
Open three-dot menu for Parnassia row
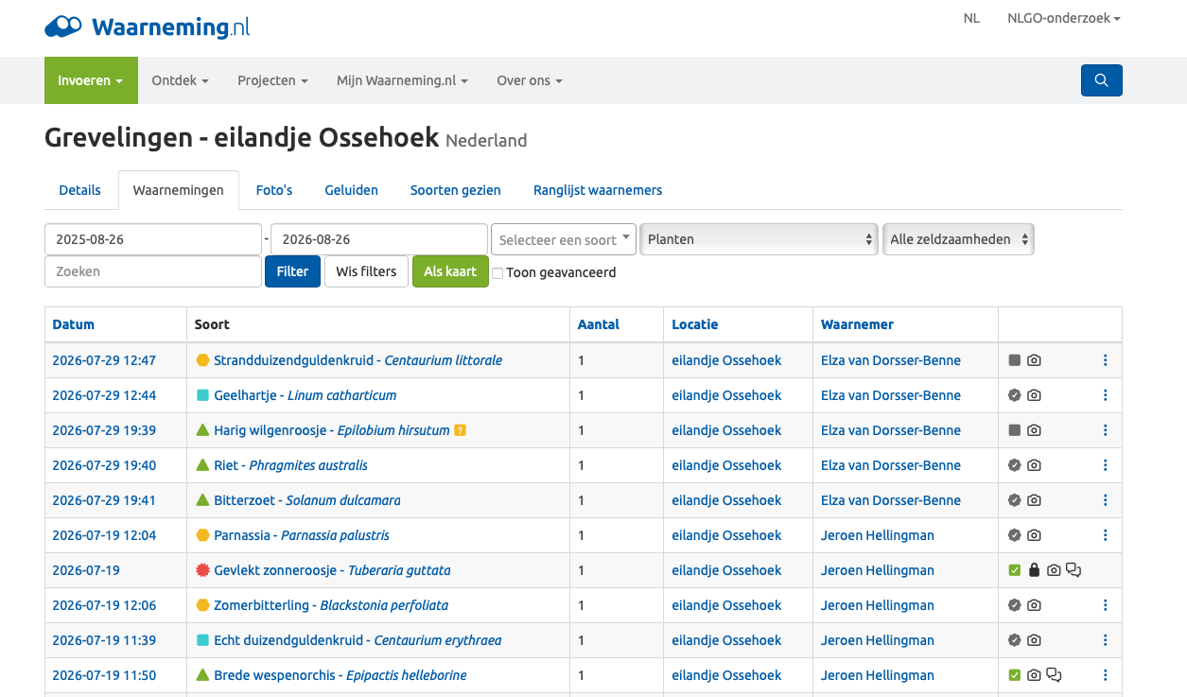(x=1105, y=535)
